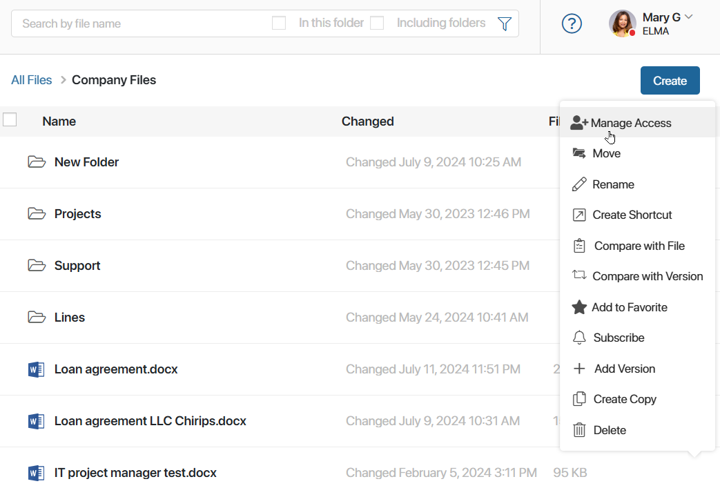Image resolution: width=720 pixels, height=497 pixels.
Task: Open help via the question mark icon
Action: [x=572, y=23]
